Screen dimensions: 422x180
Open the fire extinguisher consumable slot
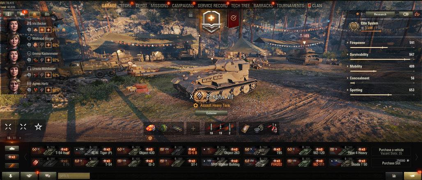point(272,129)
